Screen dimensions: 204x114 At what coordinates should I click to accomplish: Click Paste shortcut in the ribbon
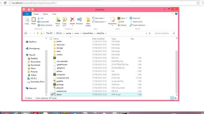[x=45, y=25]
